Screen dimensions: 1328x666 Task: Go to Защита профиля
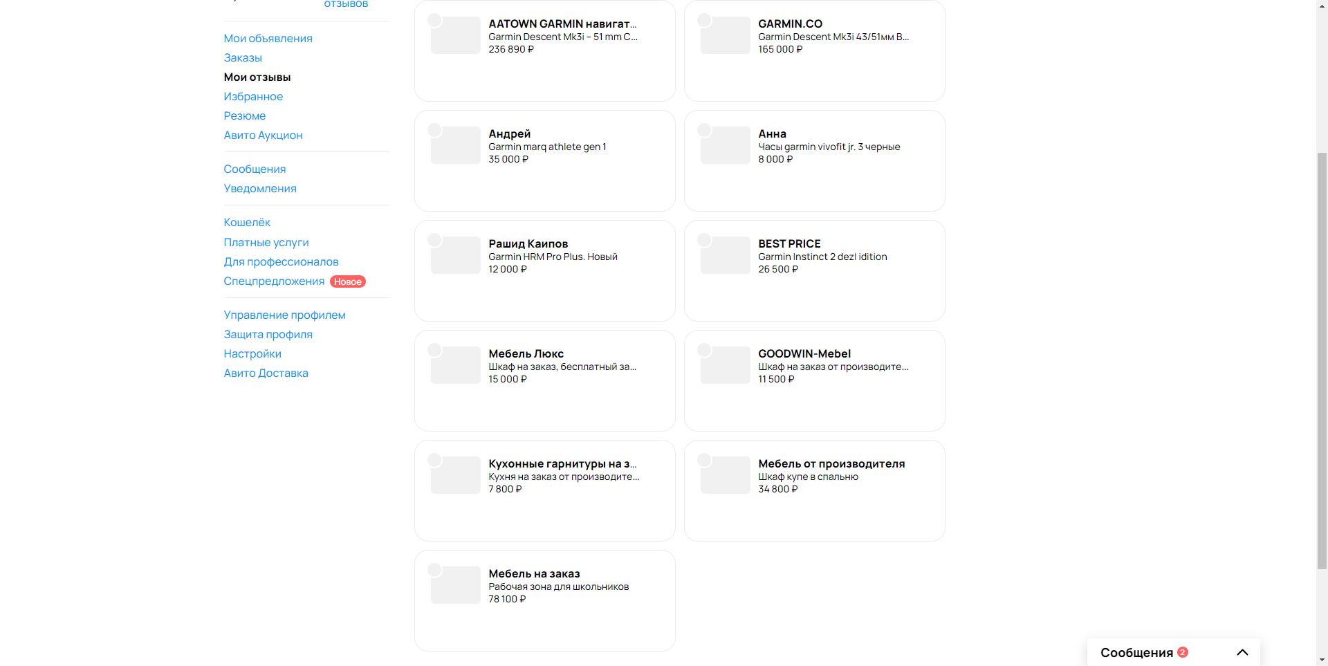pos(268,335)
